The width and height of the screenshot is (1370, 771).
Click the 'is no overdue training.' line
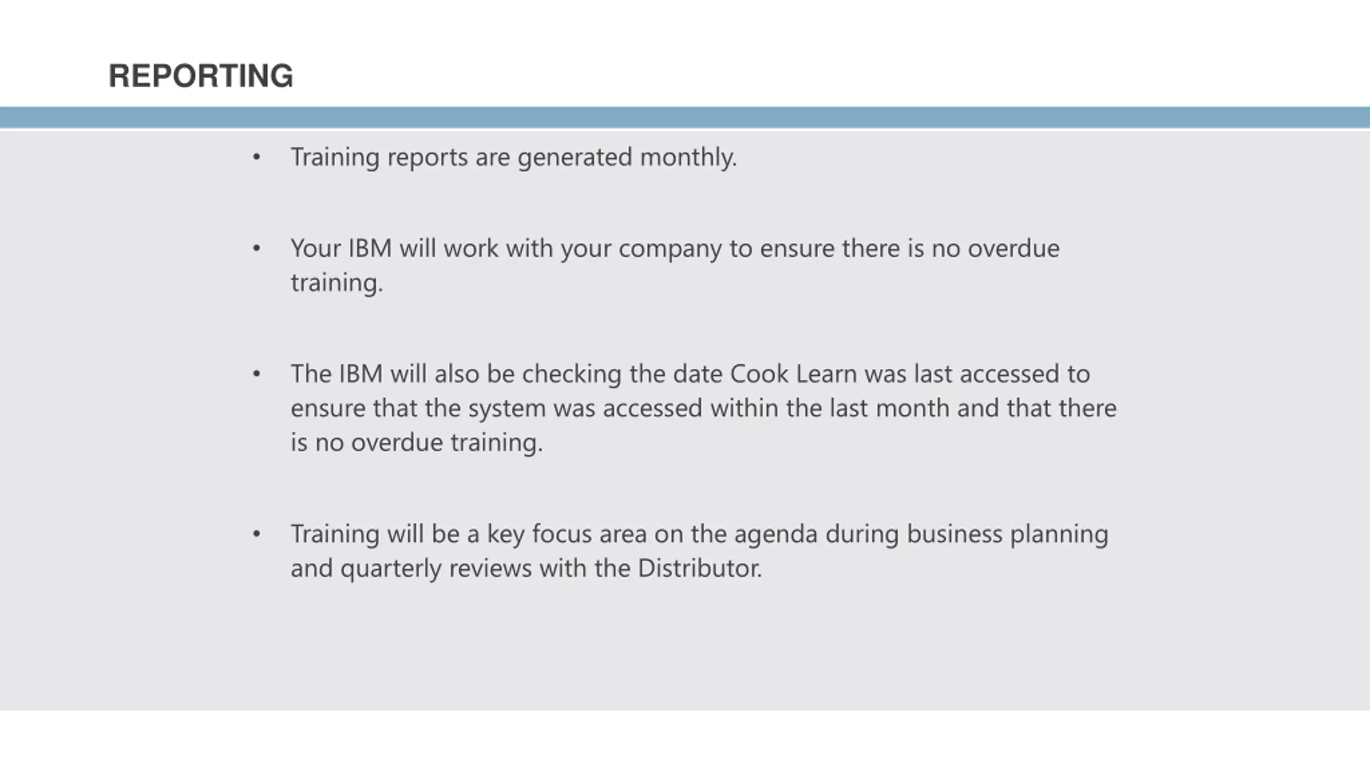tap(417, 443)
